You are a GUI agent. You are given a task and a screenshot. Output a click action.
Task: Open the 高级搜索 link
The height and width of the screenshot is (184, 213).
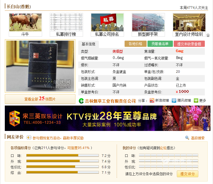[x=198, y=138]
